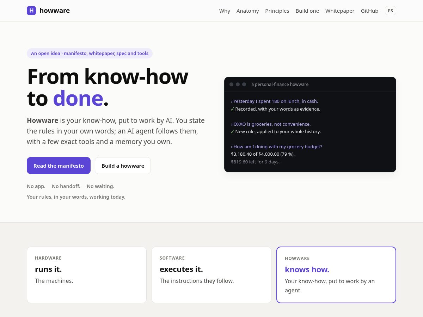The height and width of the screenshot is (317, 423).
Task: Click bold 'Howware' in intro paragraph
Action: [42, 120]
